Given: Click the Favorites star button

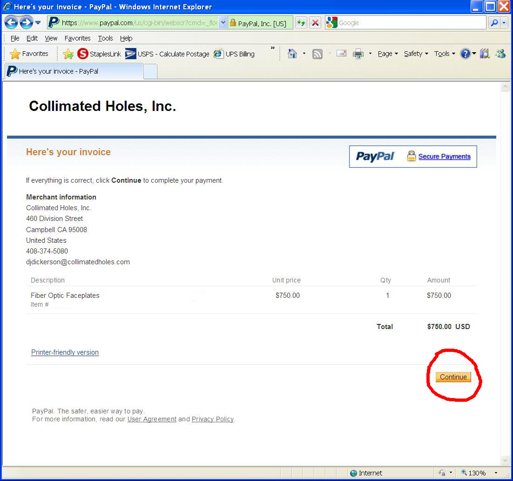Looking at the screenshot, I should tap(29, 54).
